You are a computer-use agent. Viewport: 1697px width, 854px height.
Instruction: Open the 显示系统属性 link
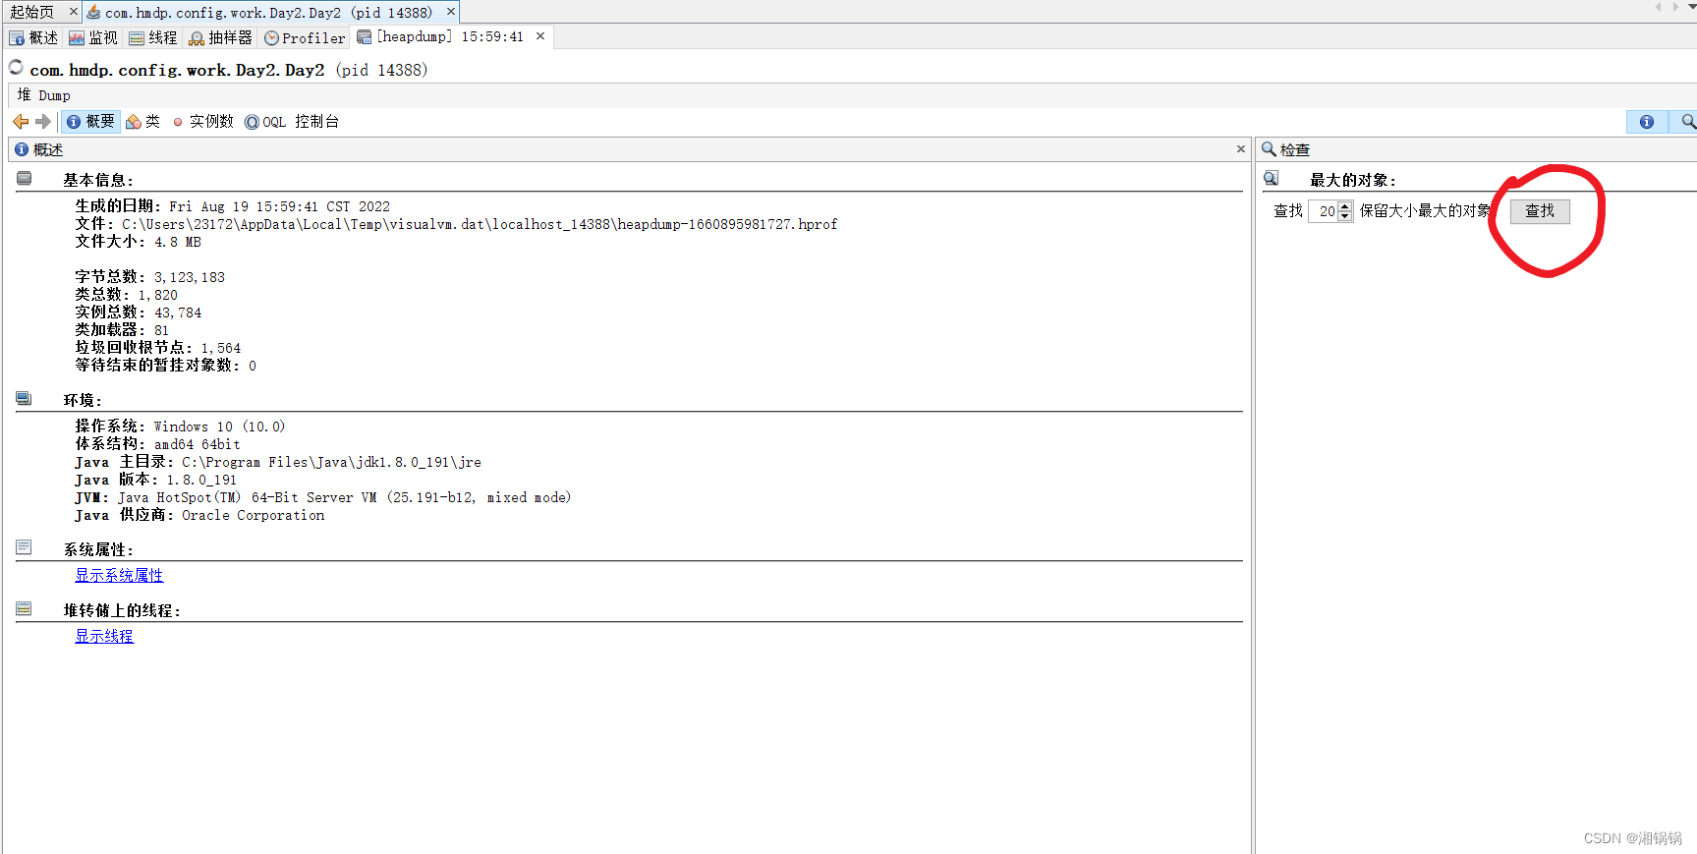coord(119,576)
